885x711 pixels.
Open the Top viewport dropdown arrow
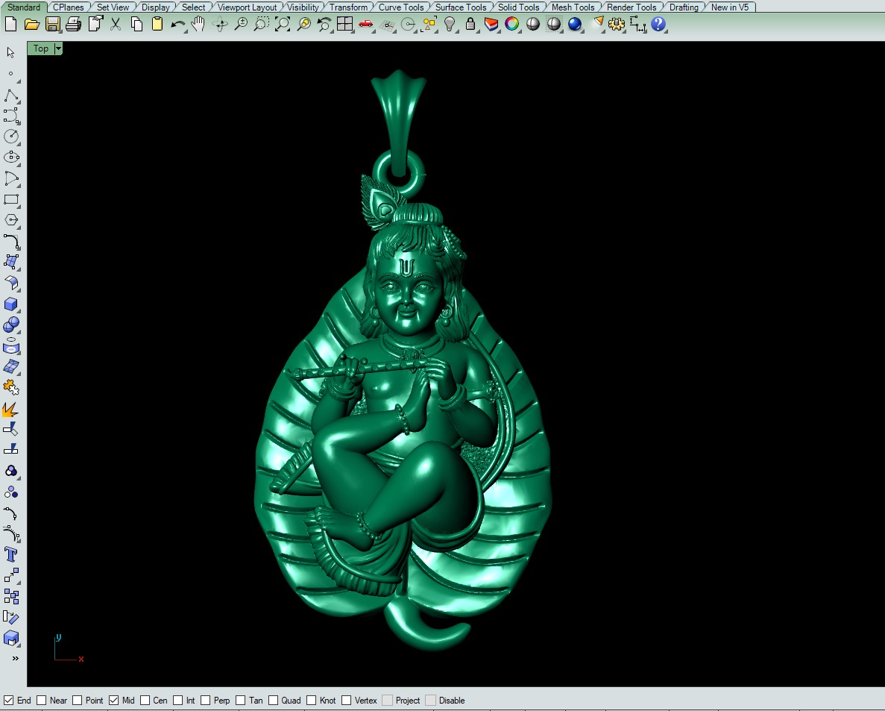58,48
